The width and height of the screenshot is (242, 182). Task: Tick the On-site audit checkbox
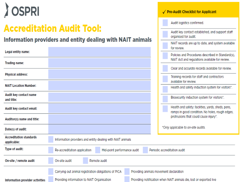tap(51, 161)
